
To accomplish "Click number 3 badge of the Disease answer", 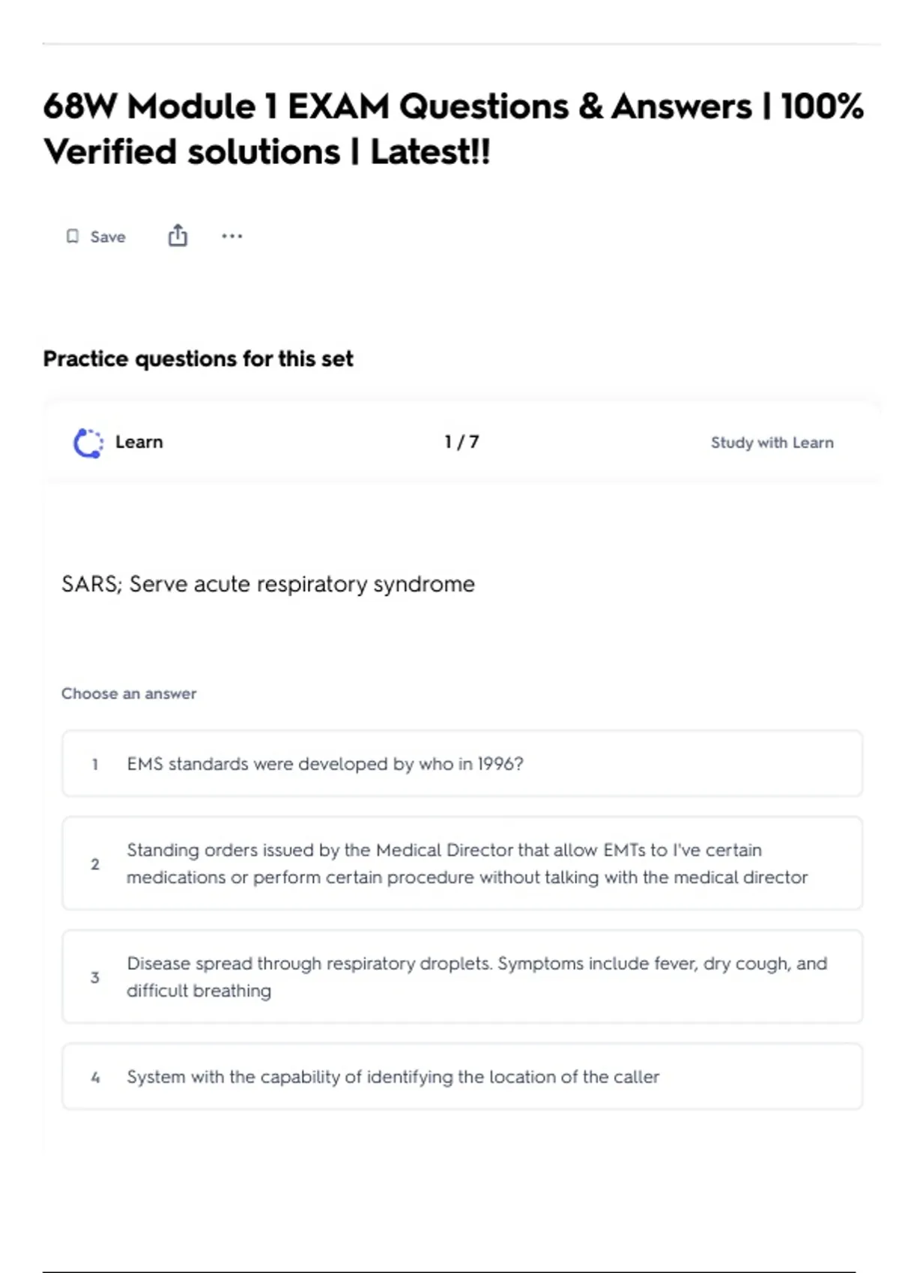I will pyautogui.click(x=95, y=977).
